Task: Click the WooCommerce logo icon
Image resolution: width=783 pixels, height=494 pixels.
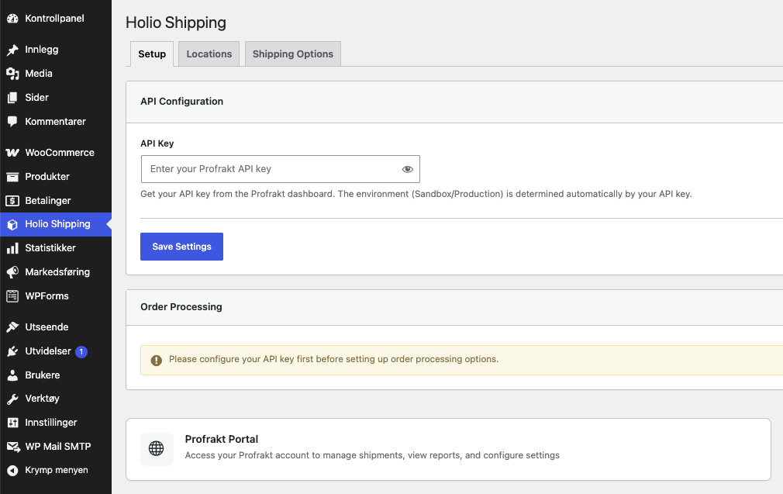Action: (x=12, y=152)
